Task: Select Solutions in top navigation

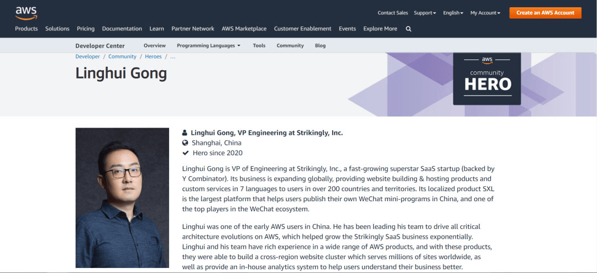Action: pos(57,29)
